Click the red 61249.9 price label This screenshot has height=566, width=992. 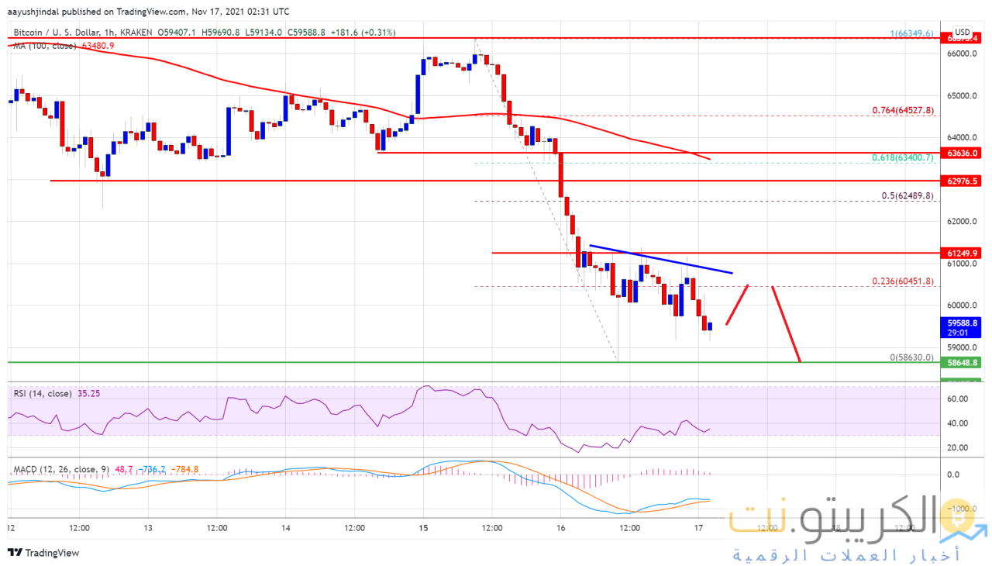[x=961, y=253]
